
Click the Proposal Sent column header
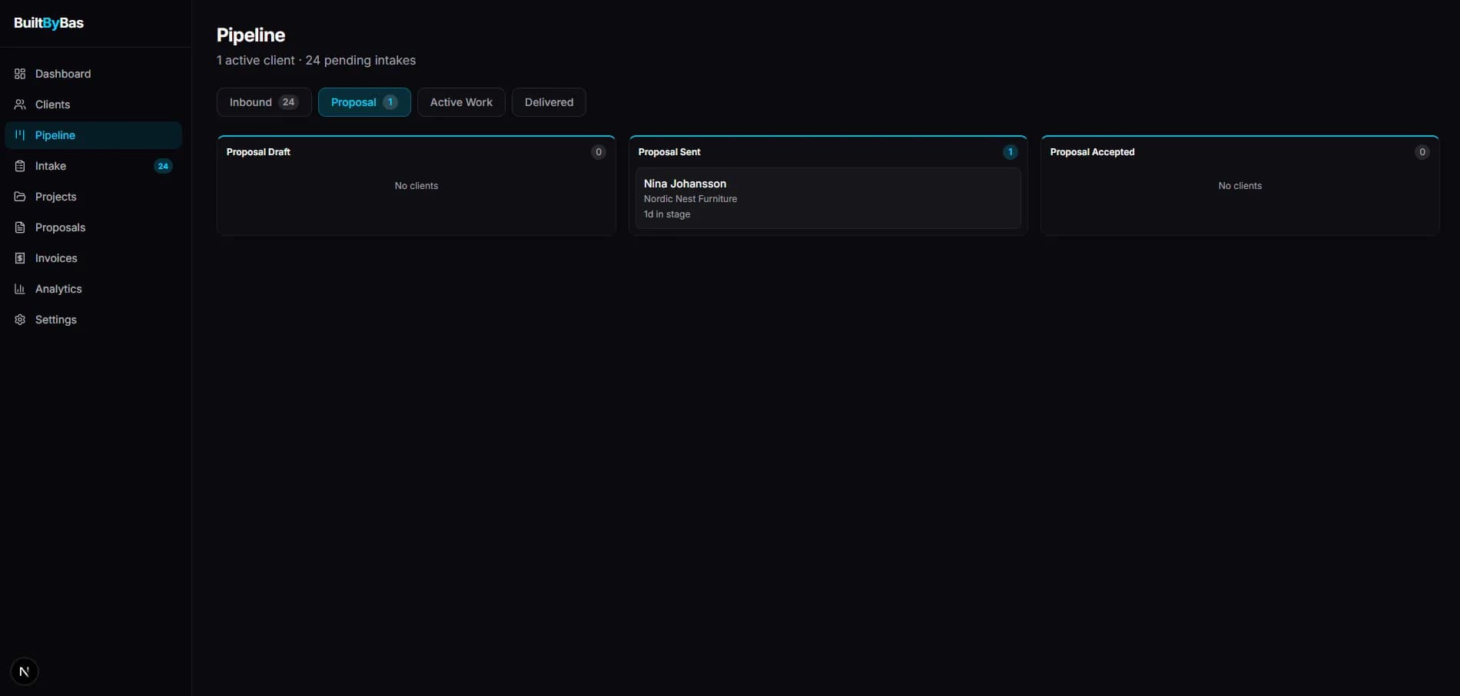(x=669, y=152)
